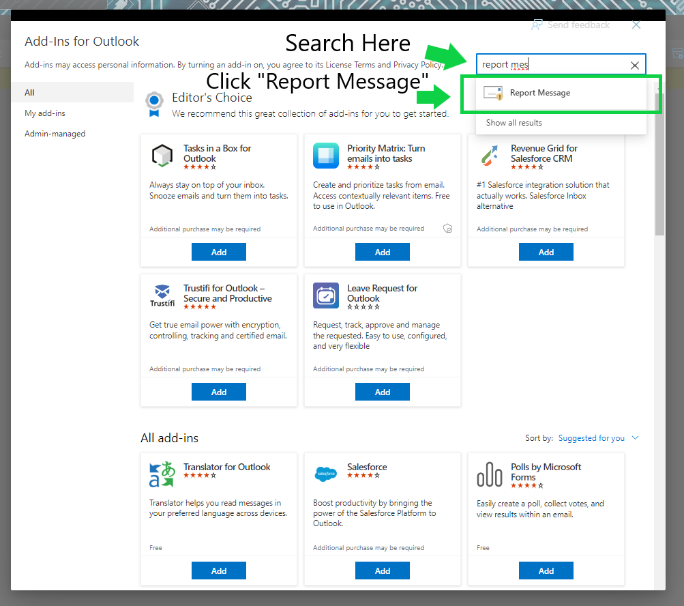Open Trustifi for Outlook title
This screenshot has height=606, width=684.
pyautogui.click(x=227, y=293)
